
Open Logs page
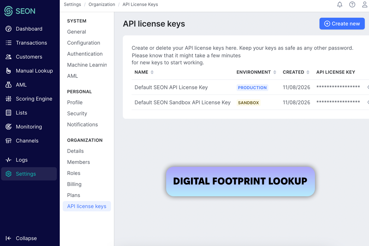pyautogui.click(x=22, y=160)
